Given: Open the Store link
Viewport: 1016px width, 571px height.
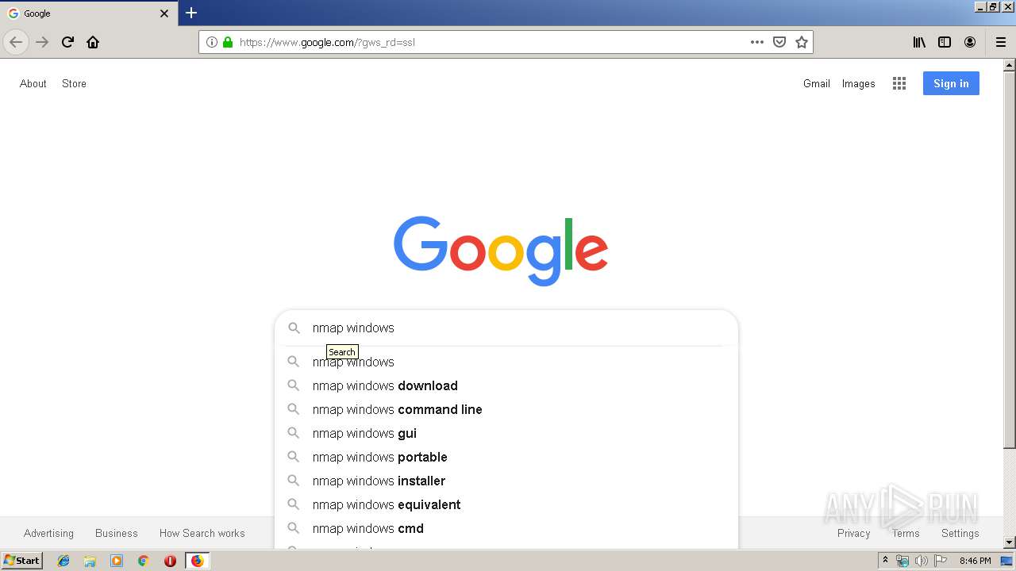Looking at the screenshot, I should point(74,83).
